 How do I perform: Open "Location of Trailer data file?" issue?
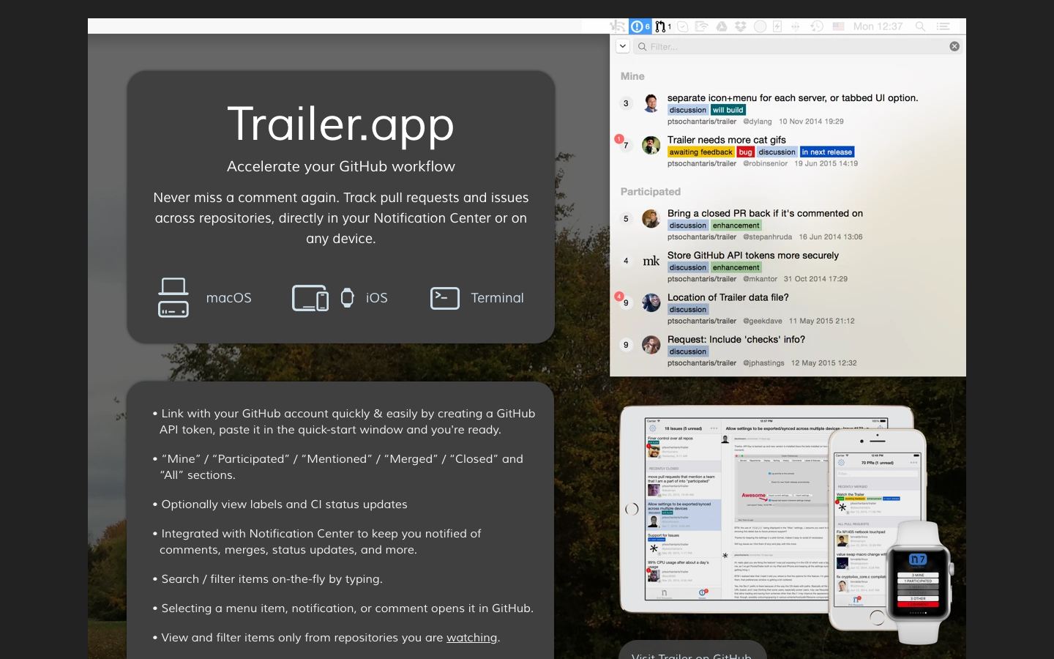click(728, 297)
